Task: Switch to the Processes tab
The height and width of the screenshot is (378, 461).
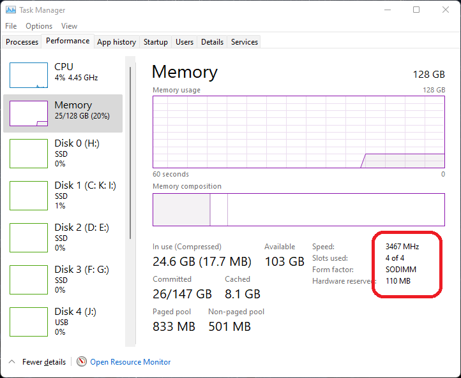Action: [x=22, y=42]
